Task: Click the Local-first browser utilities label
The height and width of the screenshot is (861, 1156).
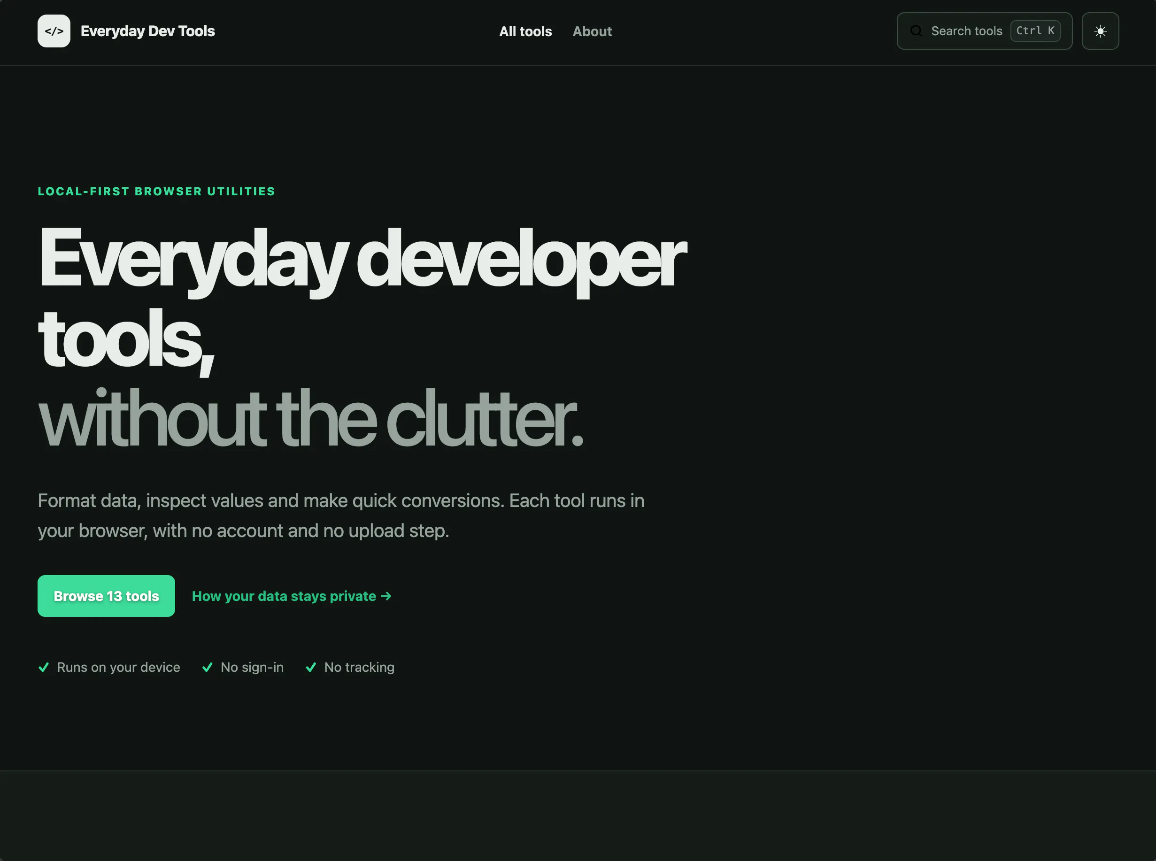Action: [x=156, y=191]
